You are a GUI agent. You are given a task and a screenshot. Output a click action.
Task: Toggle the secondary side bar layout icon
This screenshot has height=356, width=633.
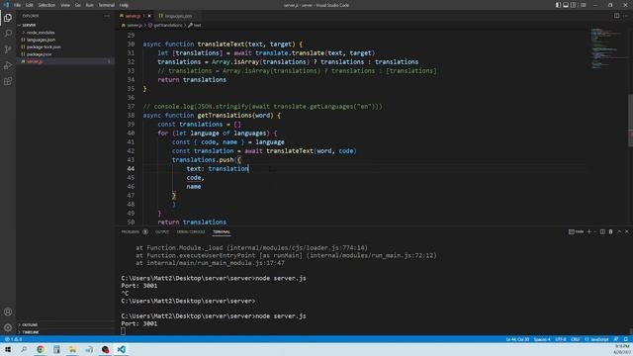point(574,5)
